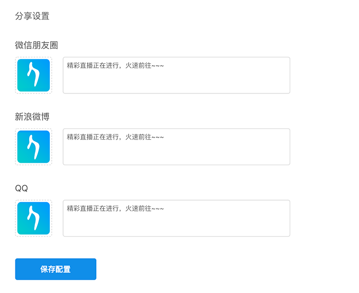
Task: Click the 保存配置 button
Action: pos(55,269)
